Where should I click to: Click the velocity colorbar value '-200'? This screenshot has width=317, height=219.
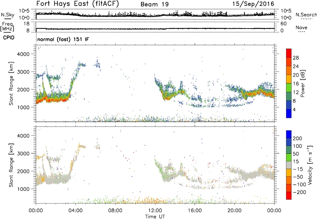(299, 192)
